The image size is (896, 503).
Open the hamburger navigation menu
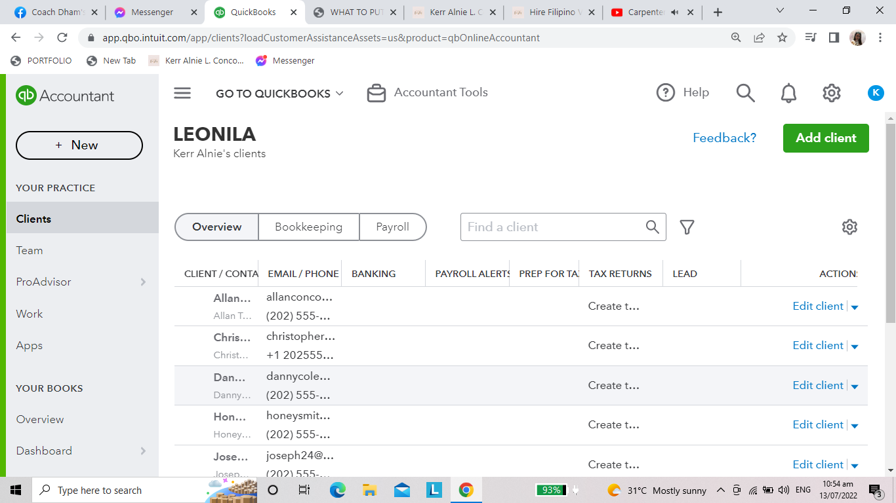pyautogui.click(x=182, y=93)
